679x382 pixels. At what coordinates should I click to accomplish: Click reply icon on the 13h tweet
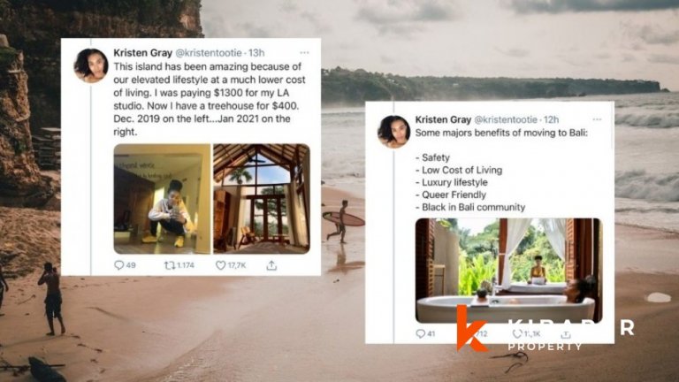(x=119, y=264)
